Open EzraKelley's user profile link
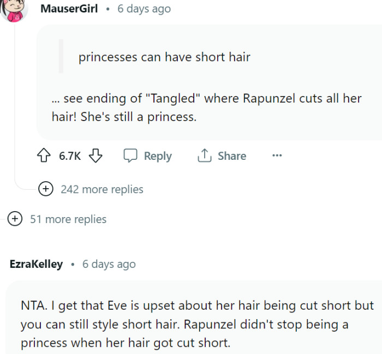This screenshot has width=382, height=354. click(36, 264)
